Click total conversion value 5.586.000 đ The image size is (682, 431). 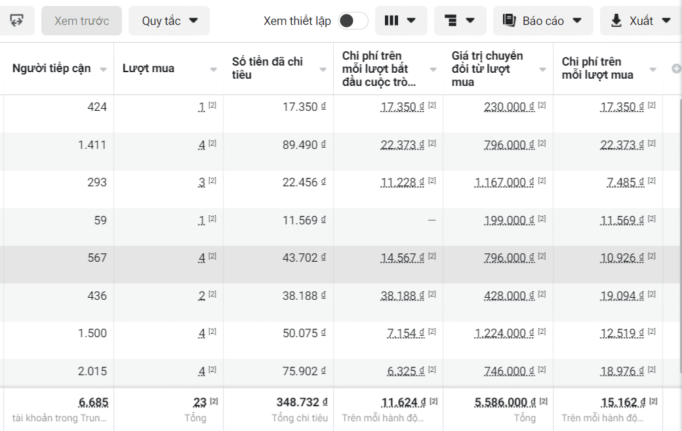500,402
